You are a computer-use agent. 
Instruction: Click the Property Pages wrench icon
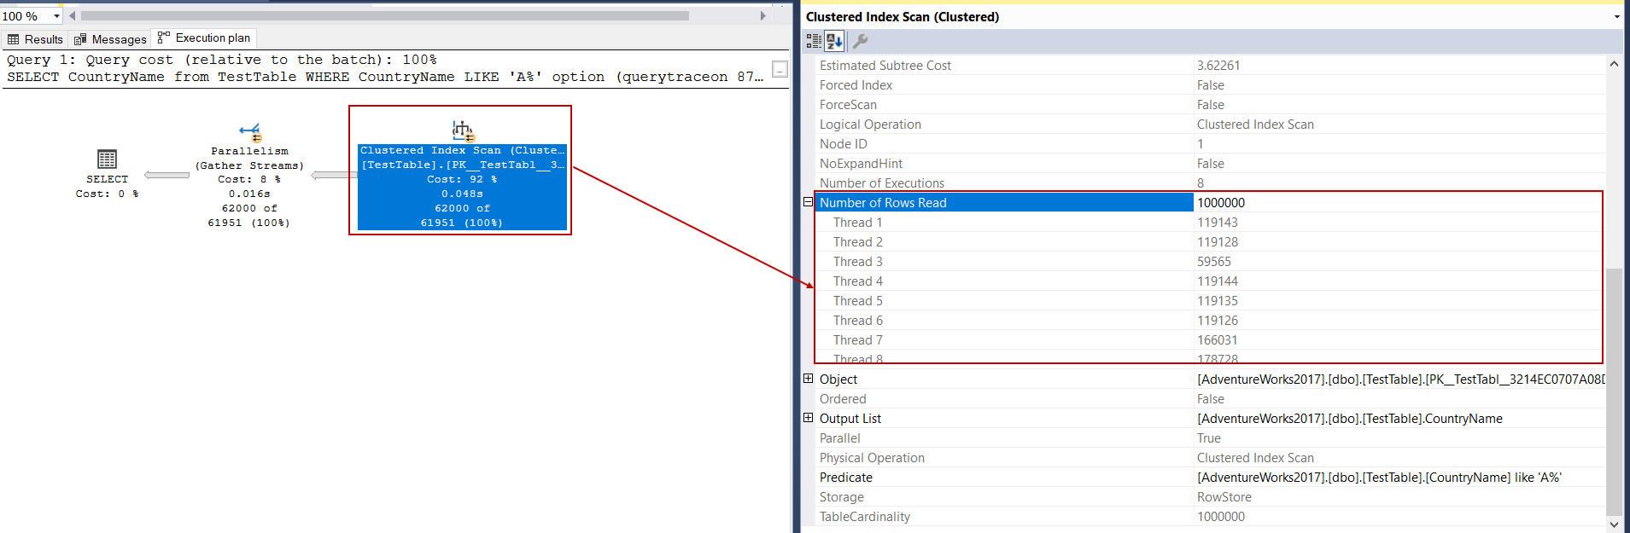click(x=860, y=41)
